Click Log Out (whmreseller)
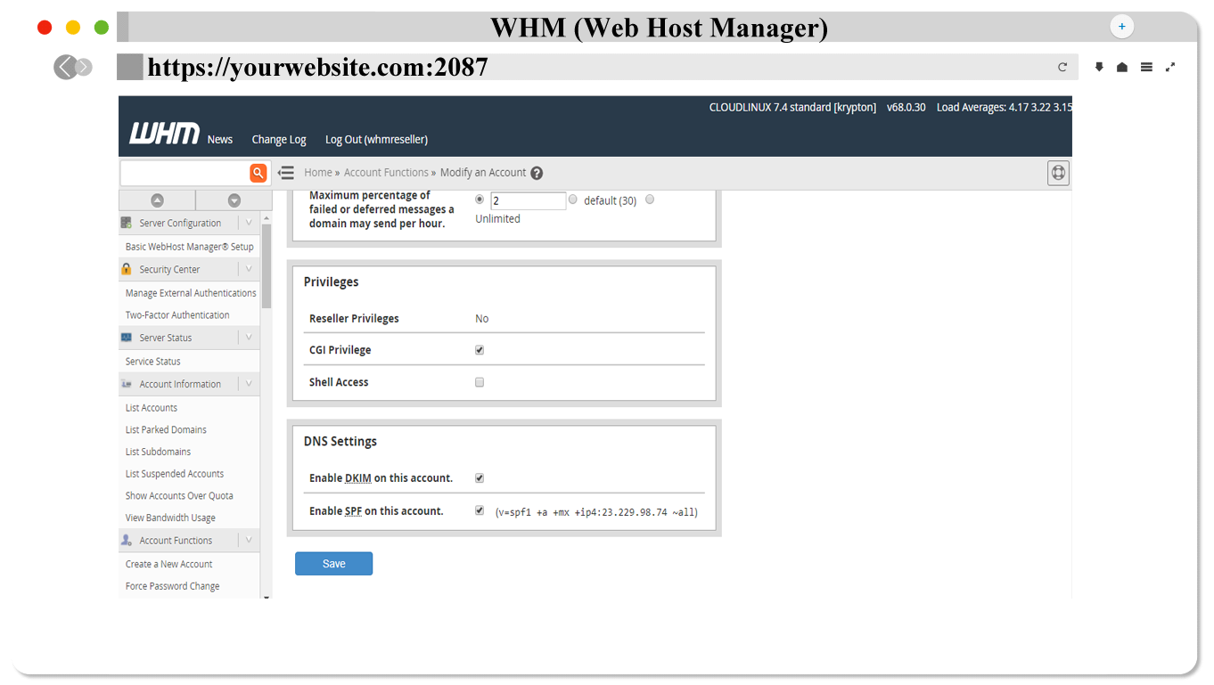Screen dimensions: 1214x685 tap(376, 139)
